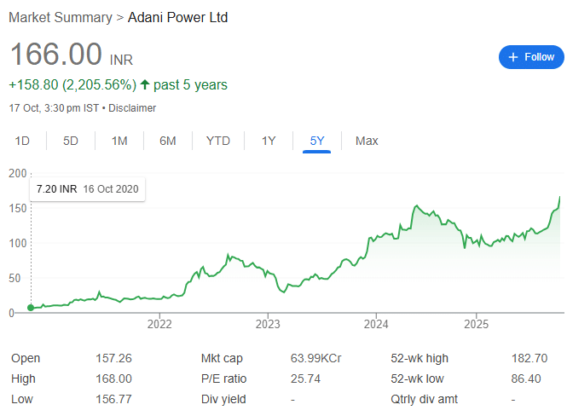Click the green up arrow icon
This screenshot has height=416, width=567.
tap(145, 85)
